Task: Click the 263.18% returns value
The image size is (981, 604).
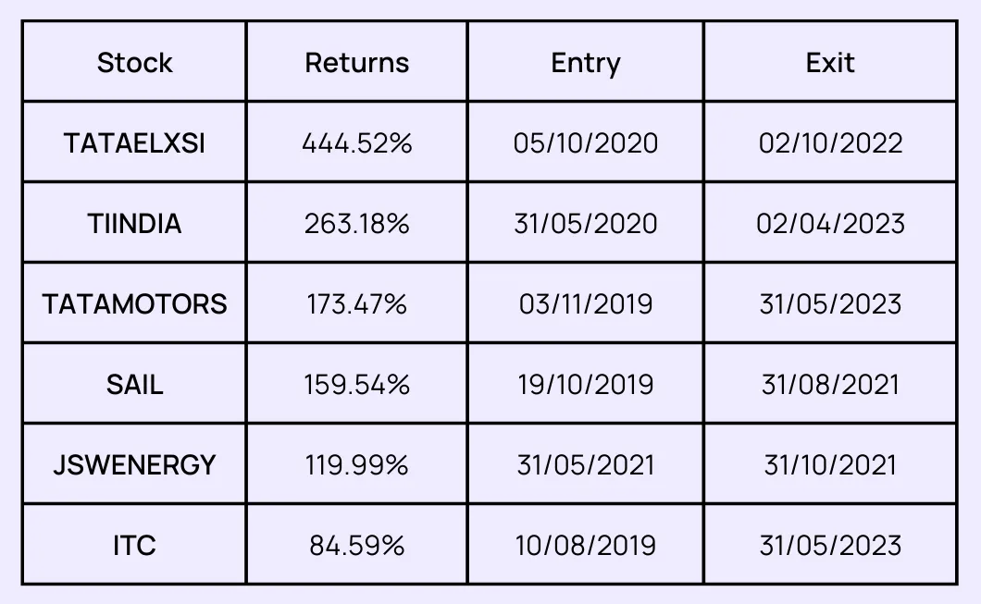Action: [356, 224]
